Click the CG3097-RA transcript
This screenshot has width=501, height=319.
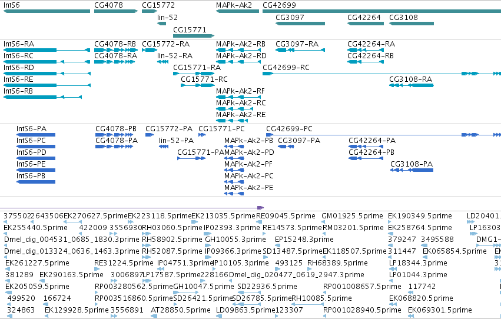[300, 50]
